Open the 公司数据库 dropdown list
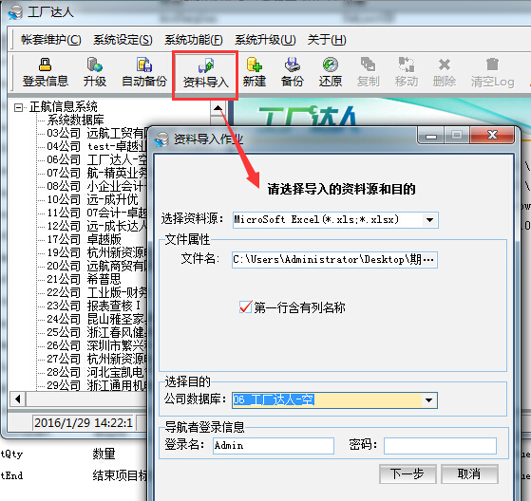Image resolution: width=531 pixels, height=501 pixels. (x=428, y=400)
